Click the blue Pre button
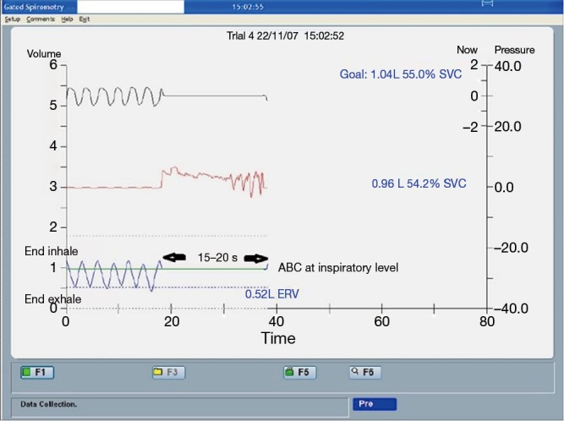Viewport: 564px width, 421px height. pyautogui.click(x=374, y=404)
